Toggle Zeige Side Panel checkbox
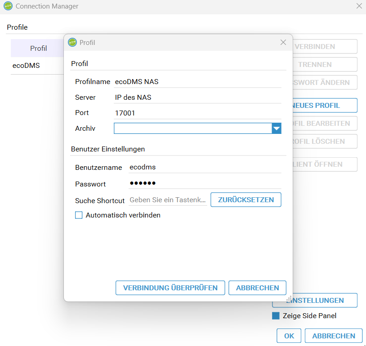Image resolution: width=366 pixels, height=346 pixels. click(x=276, y=316)
